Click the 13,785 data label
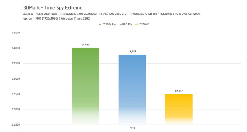The width and height of the screenshot is (247, 132). 132,52
